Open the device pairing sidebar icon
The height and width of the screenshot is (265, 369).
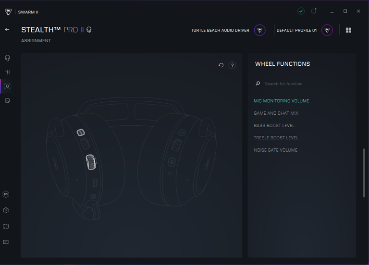point(6,226)
